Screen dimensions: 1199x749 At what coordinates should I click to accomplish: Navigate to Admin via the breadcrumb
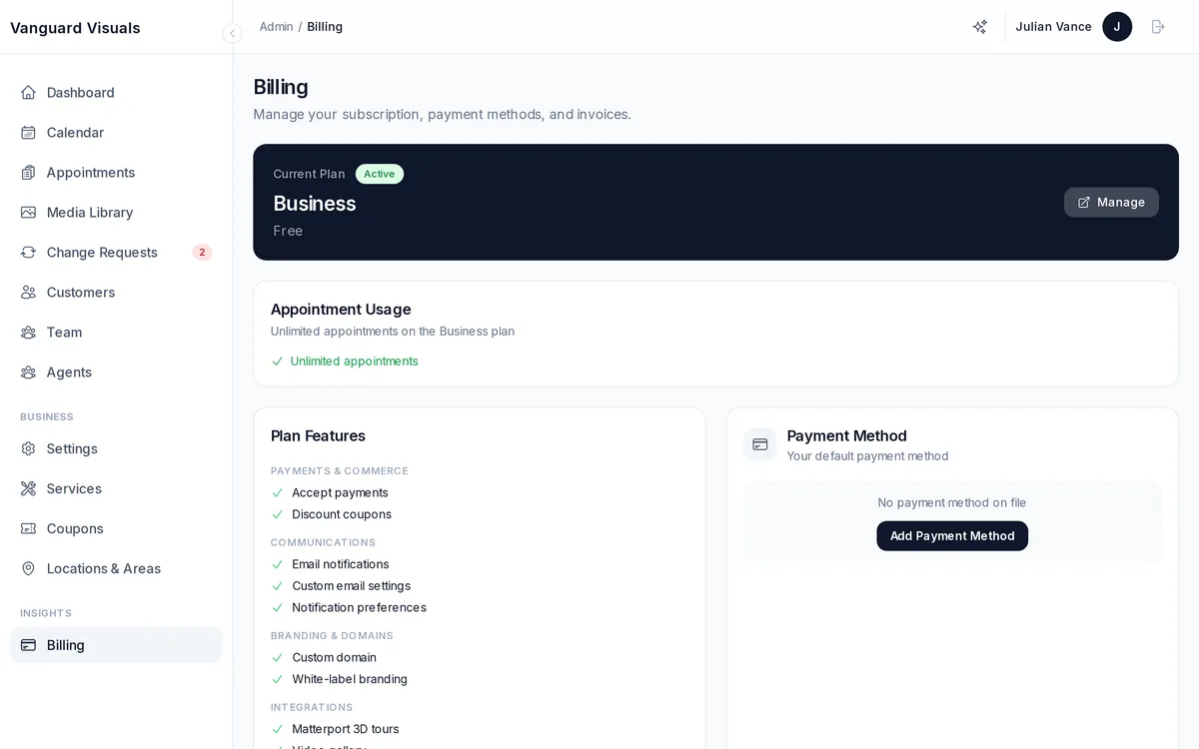pyautogui.click(x=276, y=26)
